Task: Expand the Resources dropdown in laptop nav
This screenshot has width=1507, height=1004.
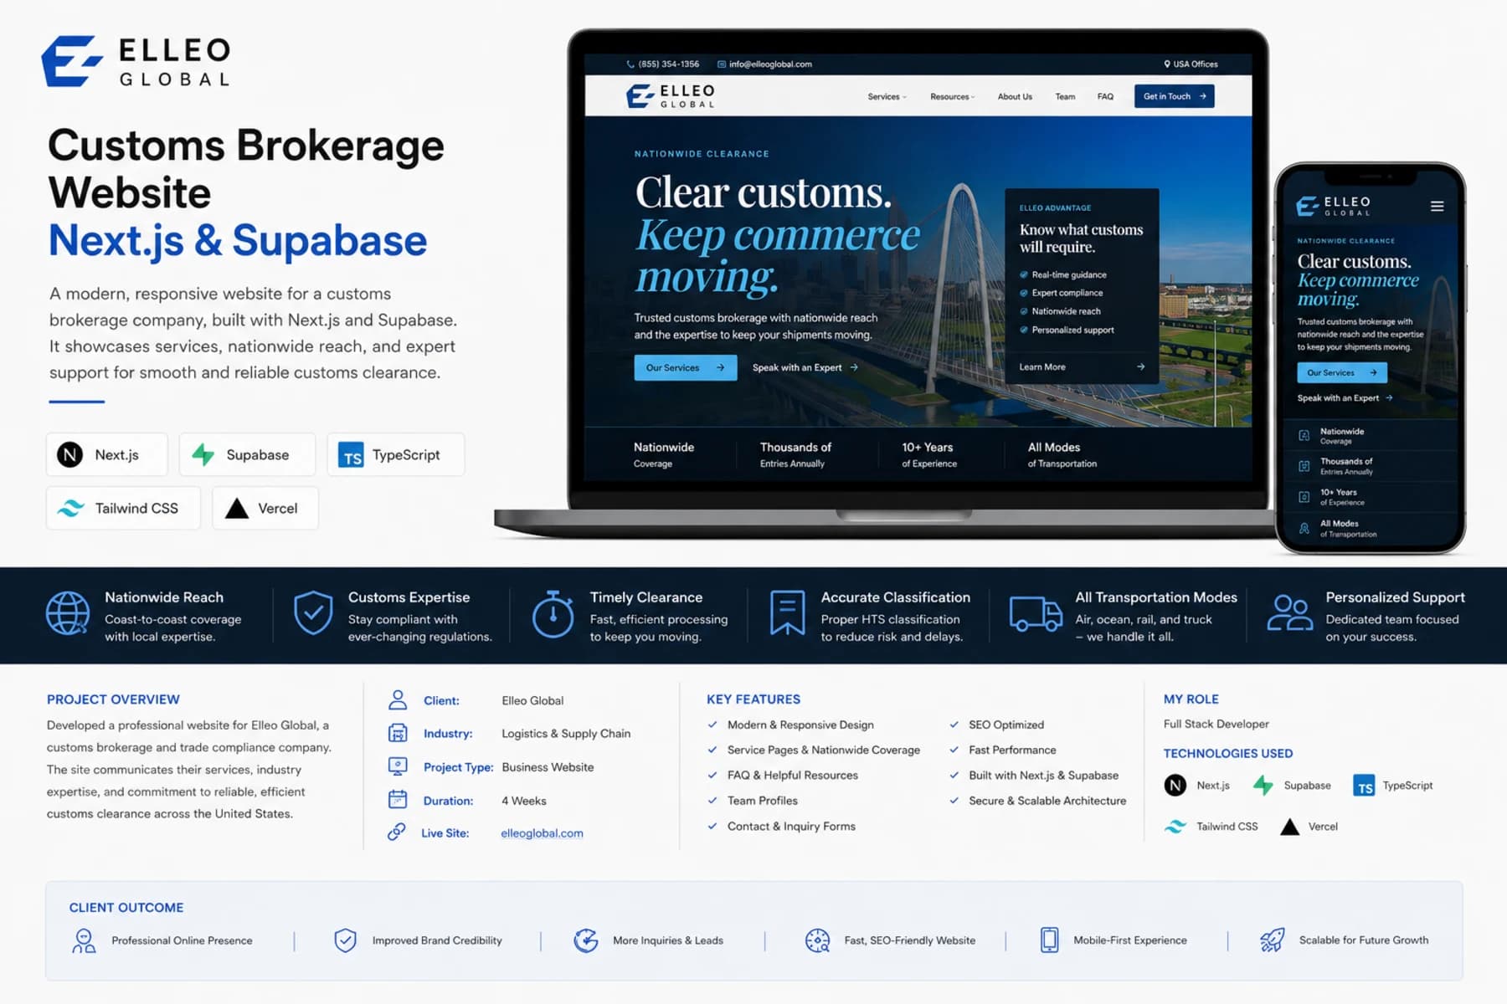Action: point(953,96)
